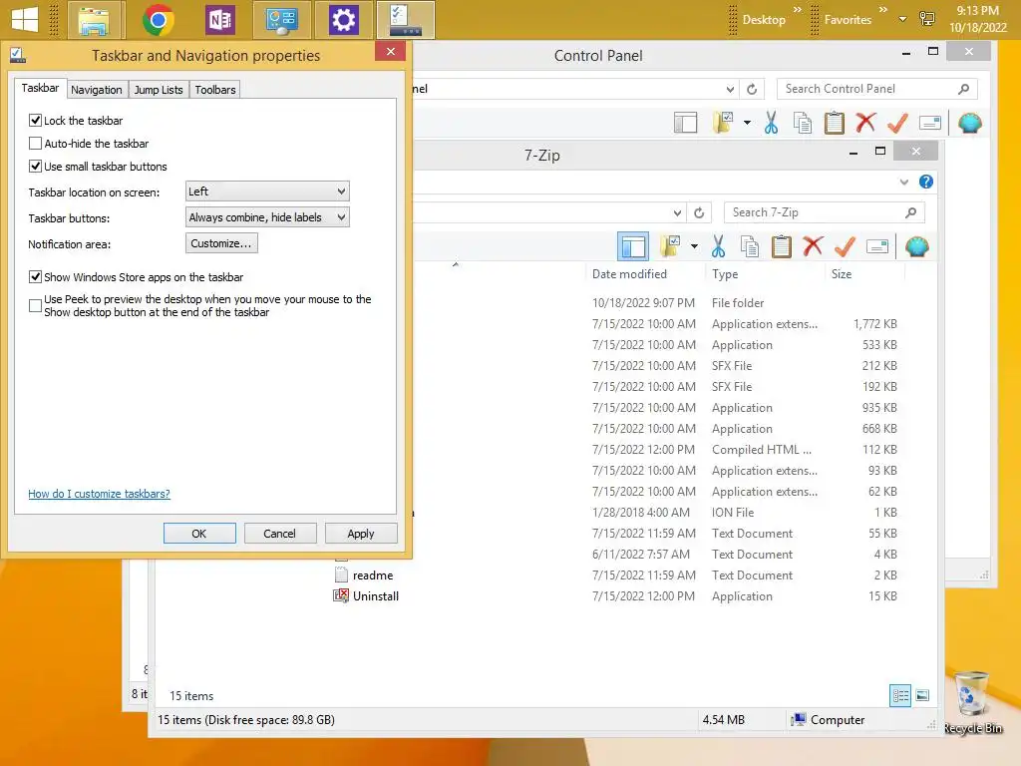Click Copy icon in Control Panel toolbar
1021x766 pixels.
pos(803,123)
